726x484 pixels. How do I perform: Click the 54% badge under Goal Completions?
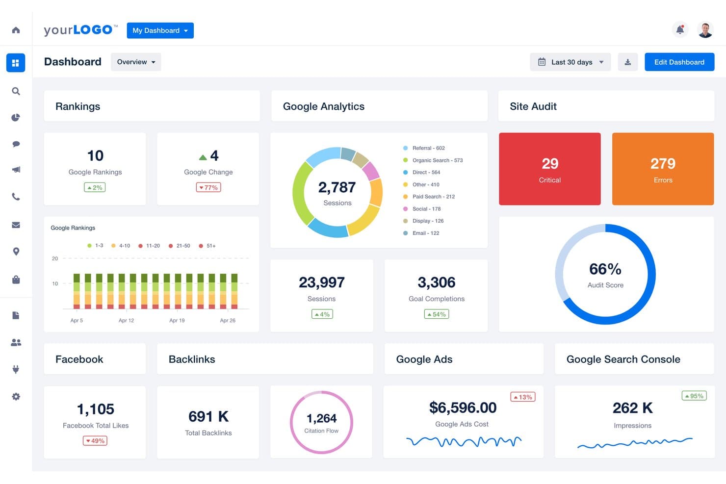tap(437, 314)
